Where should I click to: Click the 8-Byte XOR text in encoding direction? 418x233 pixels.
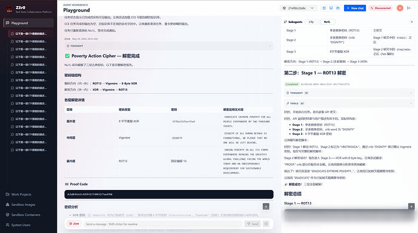pyautogui.click(x=129, y=84)
